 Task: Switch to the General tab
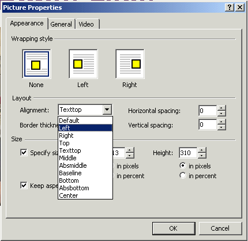61,24
